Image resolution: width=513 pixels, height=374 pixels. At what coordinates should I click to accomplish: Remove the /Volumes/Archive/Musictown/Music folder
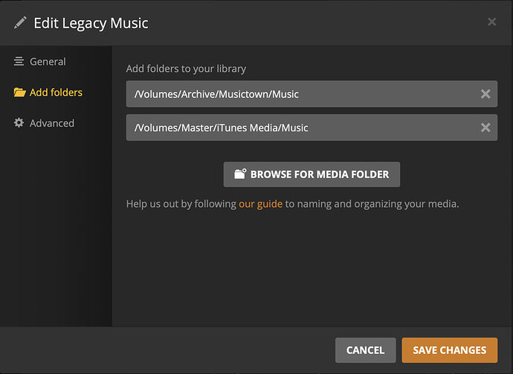pyautogui.click(x=485, y=94)
